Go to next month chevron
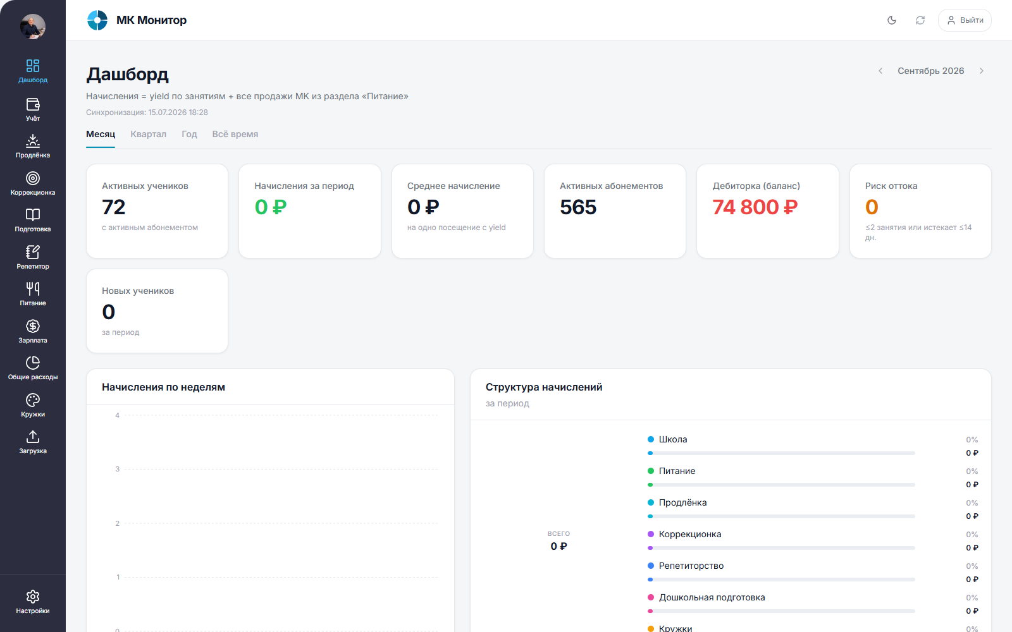Image resolution: width=1012 pixels, height=632 pixels. [x=982, y=71]
